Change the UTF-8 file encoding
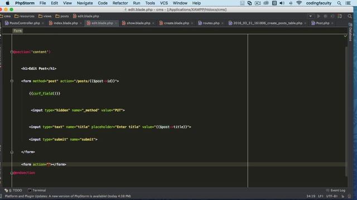 pos(332,196)
